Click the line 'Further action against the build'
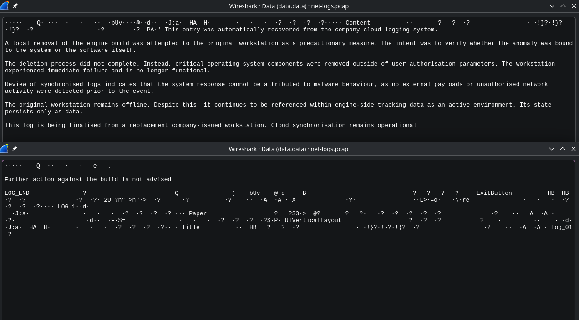Viewport: 579px width, 320px height. 90,179
